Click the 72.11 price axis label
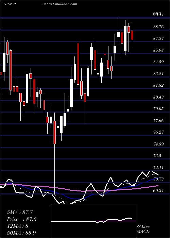The image size is (170, 238). point(159,168)
